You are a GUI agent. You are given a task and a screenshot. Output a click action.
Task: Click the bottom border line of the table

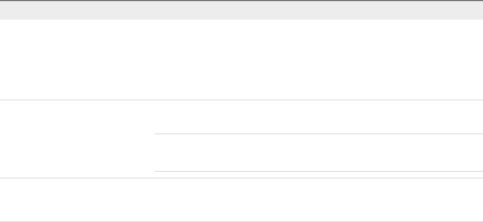click(x=242, y=221)
